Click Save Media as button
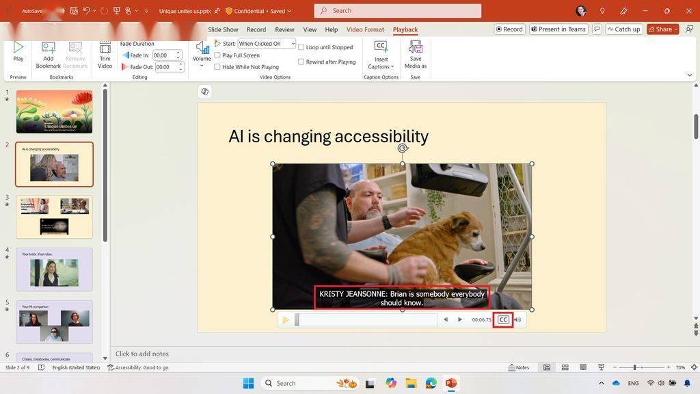700x394 pixels. click(415, 55)
